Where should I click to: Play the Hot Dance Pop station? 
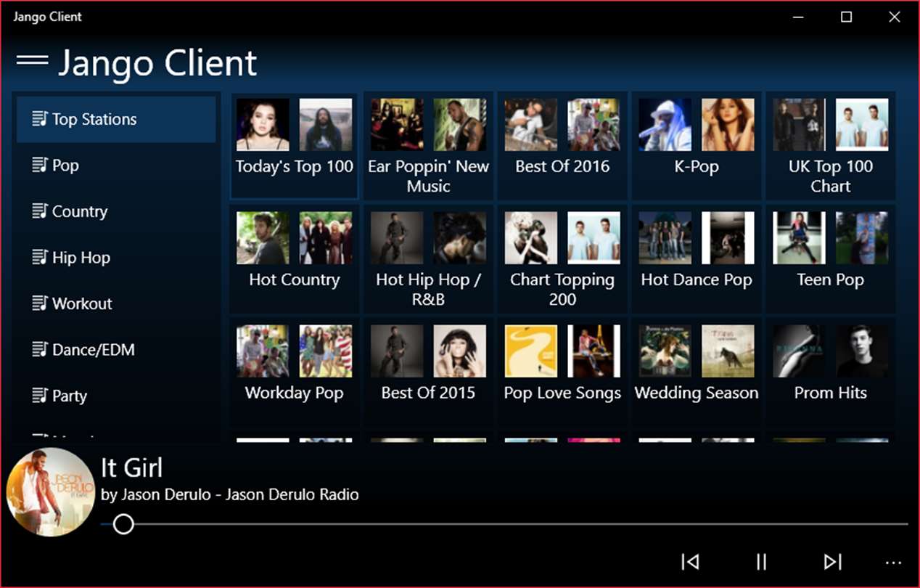point(697,259)
